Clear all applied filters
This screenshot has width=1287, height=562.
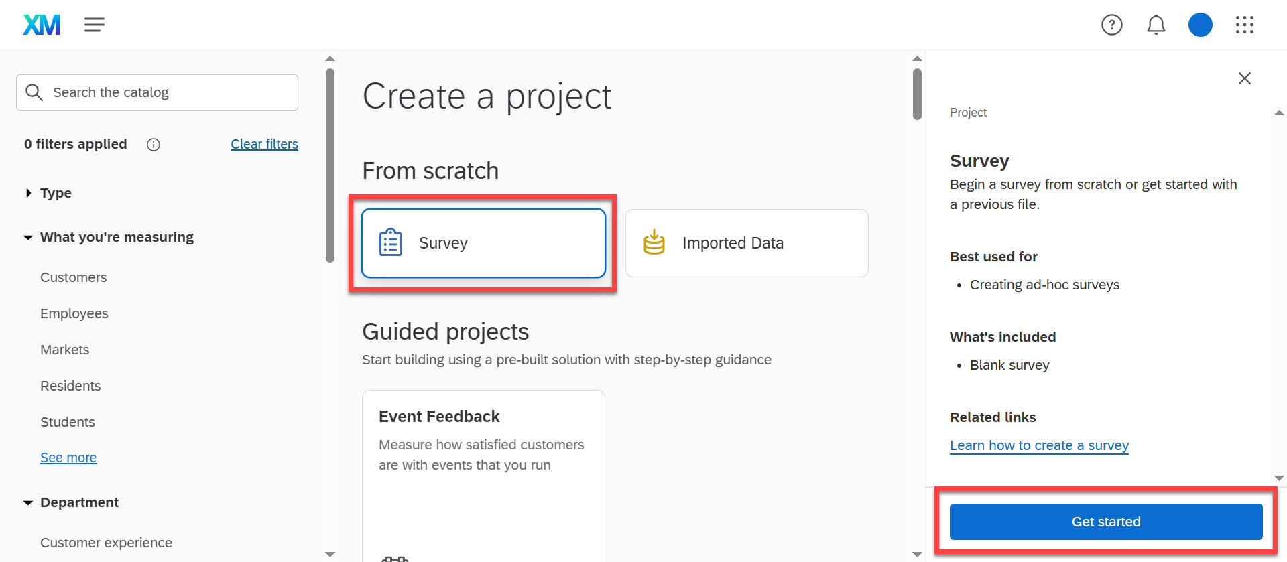(x=264, y=143)
